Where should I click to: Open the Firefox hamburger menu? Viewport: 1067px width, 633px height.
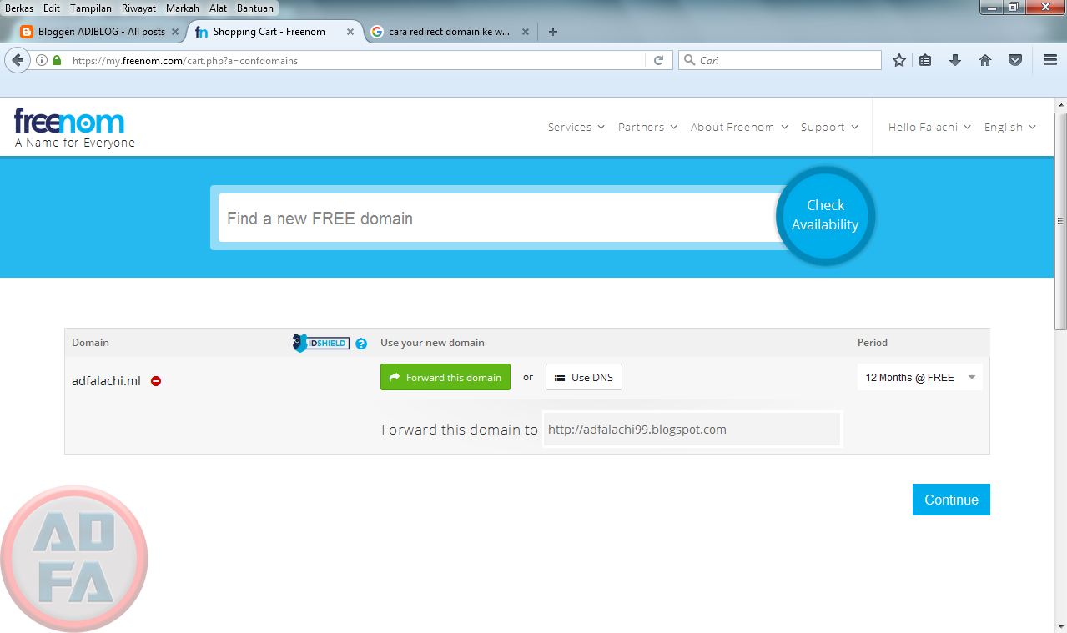coord(1050,60)
